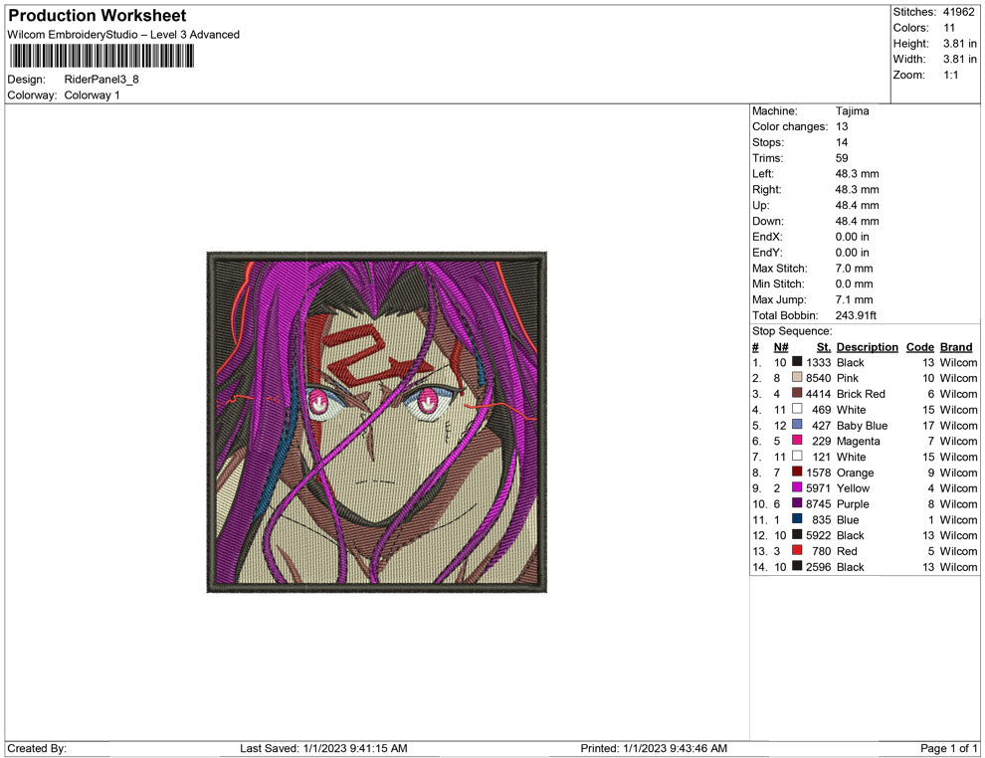Click the white swatch in stop row 7
Image resolution: width=985 pixels, height=758 pixels.
point(797,456)
